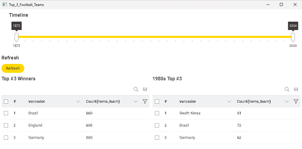The width and height of the screenshot is (302, 149).
Task: Click the 2024 timeline slider handle
Action: point(293,37)
